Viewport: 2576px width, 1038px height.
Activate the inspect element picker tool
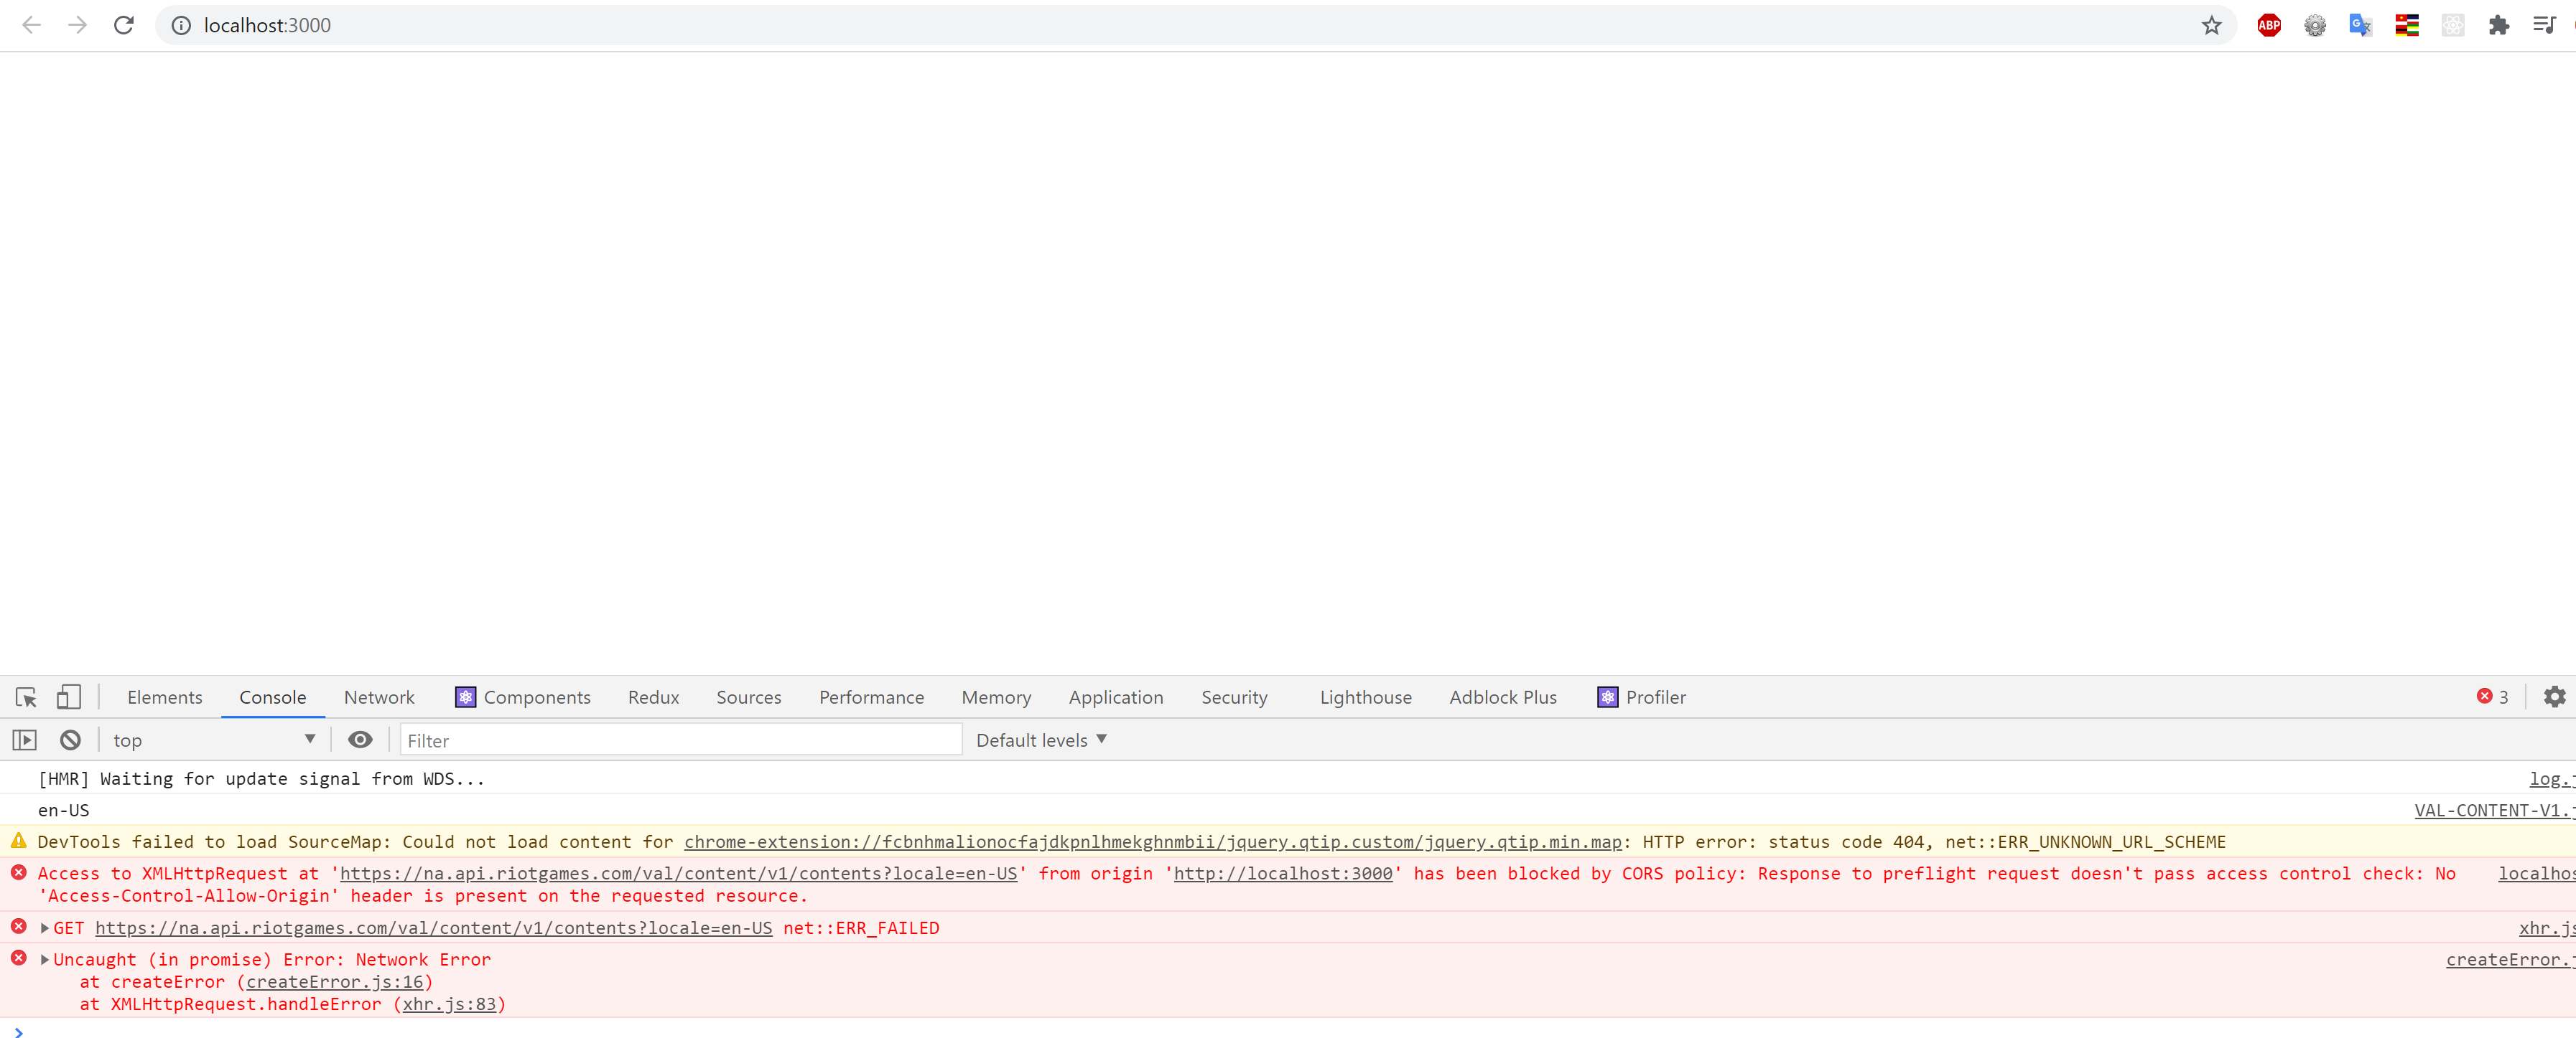[26, 697]
